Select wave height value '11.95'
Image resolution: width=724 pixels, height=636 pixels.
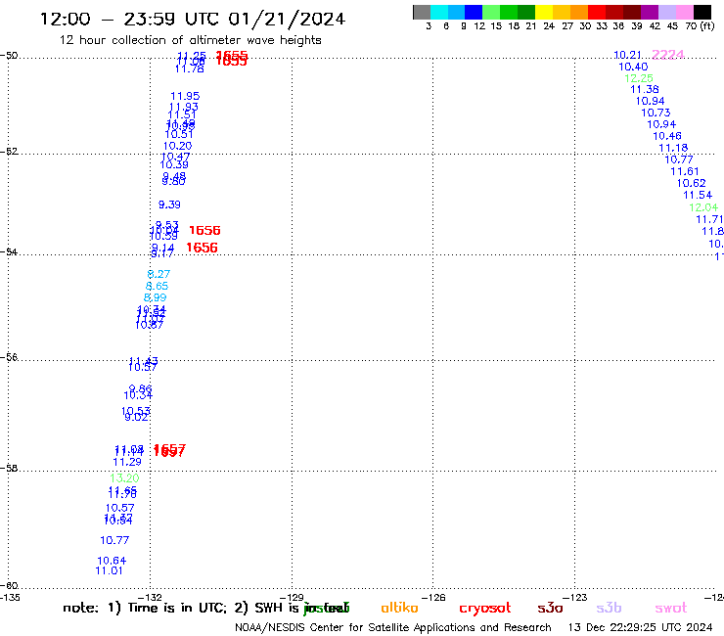click(x=185, y=96)
